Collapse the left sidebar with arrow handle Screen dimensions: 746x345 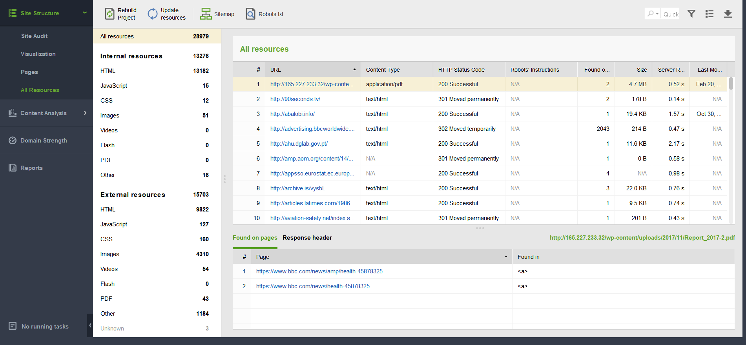(90, 325)
